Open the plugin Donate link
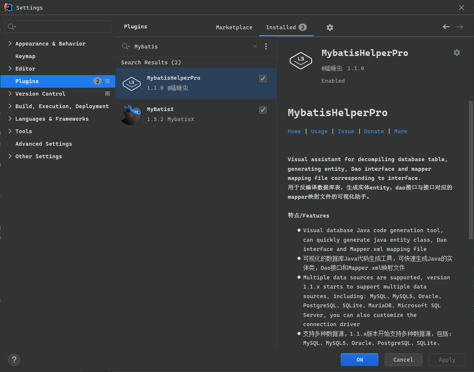The image size is (474, 372). click(374, 131)
